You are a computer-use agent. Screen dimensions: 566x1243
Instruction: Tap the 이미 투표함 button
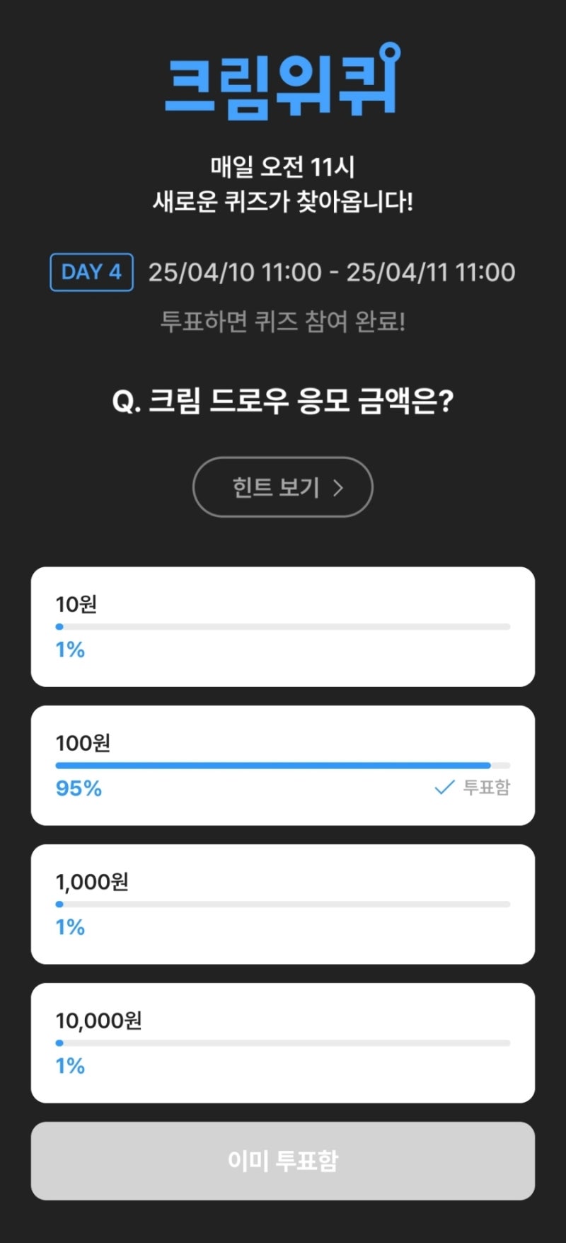pyautogui.click(x=283, y=1161)
